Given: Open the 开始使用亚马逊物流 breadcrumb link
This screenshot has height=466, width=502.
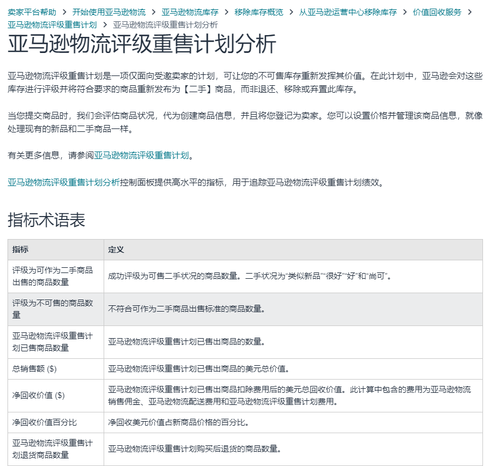Looking at the screenshot, I should pos(109,12).
